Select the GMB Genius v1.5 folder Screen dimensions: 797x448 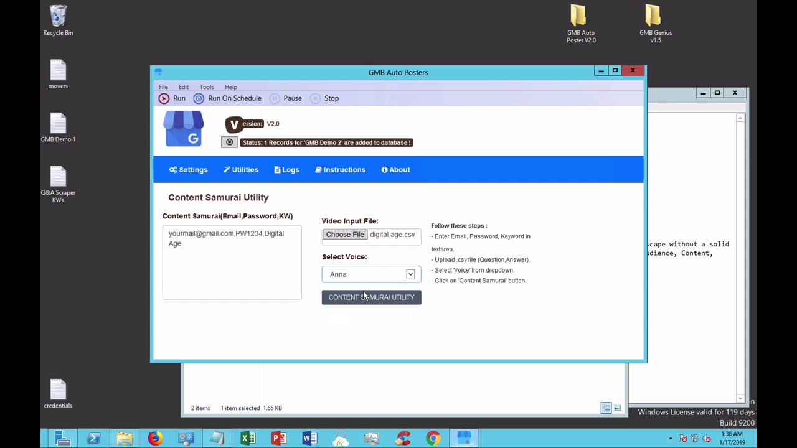[656, 24]
